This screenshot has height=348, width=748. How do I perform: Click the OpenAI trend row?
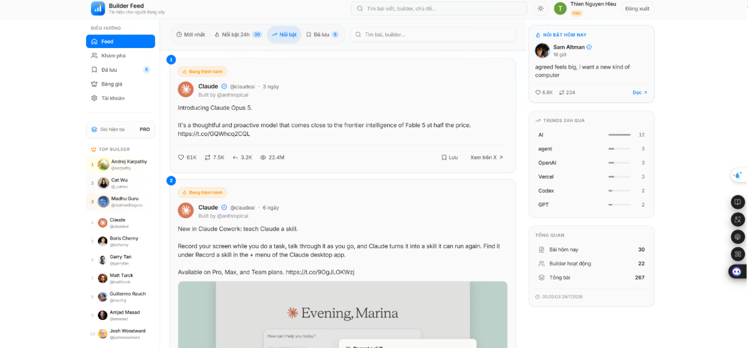(x=591, y=163)
